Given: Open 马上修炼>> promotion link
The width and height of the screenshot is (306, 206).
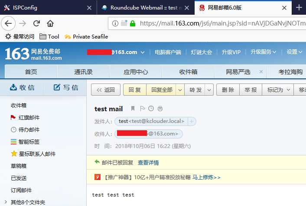Looking at the screenshot, I should (206, 177).
